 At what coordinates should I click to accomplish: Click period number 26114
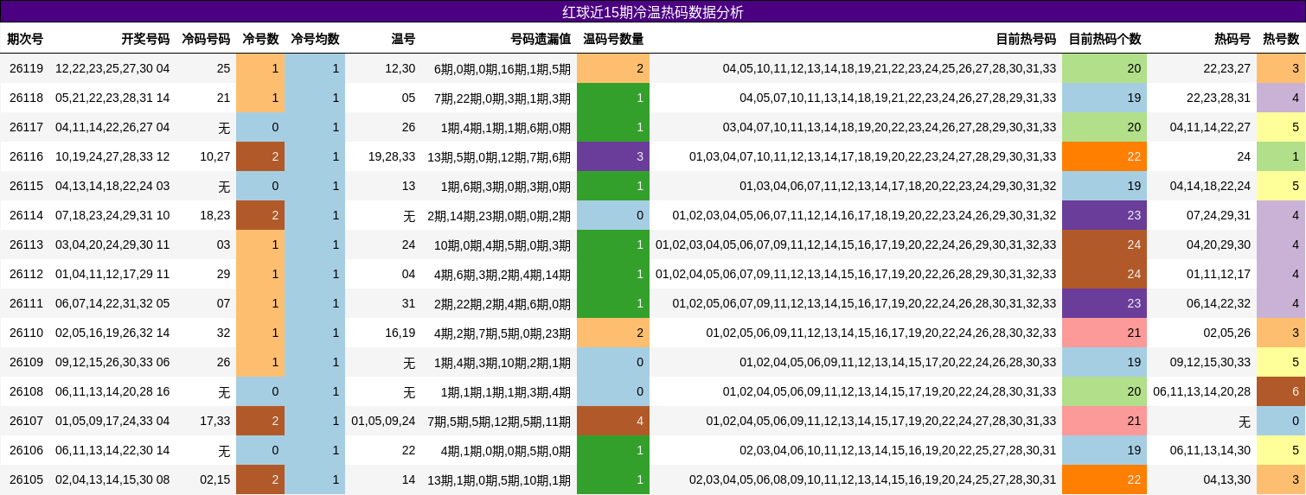[26, 215]
